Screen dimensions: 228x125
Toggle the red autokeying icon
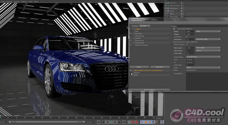[x=133, y=122]
